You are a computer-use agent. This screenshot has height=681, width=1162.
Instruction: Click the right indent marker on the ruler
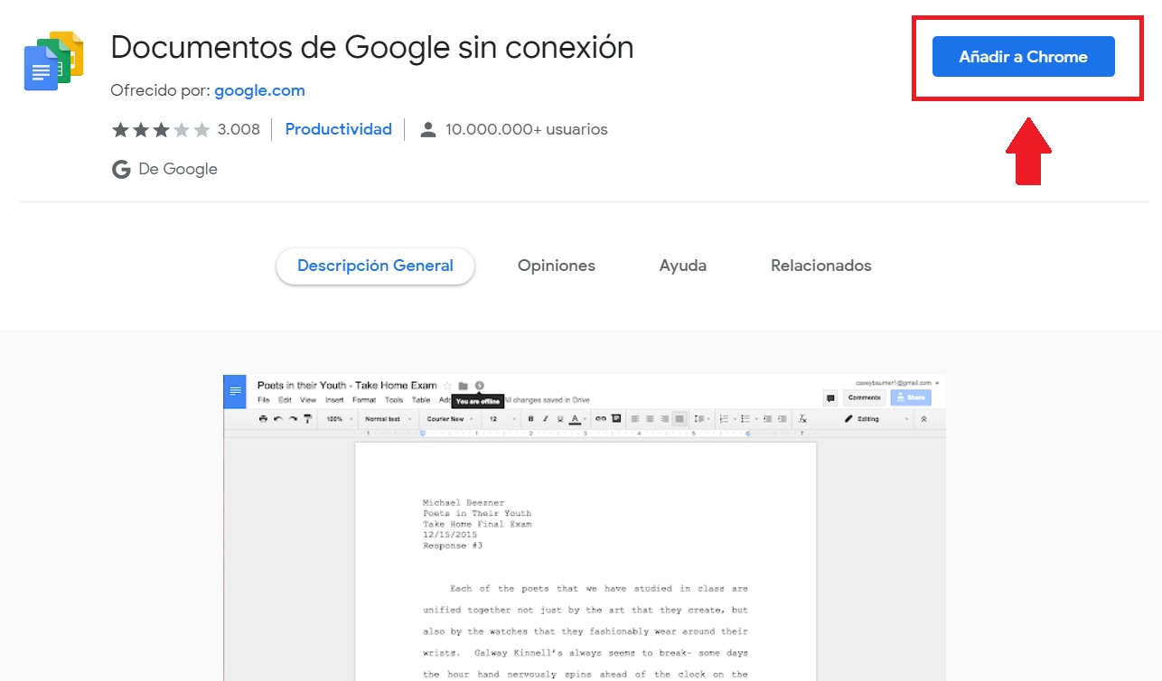(748, 434)
